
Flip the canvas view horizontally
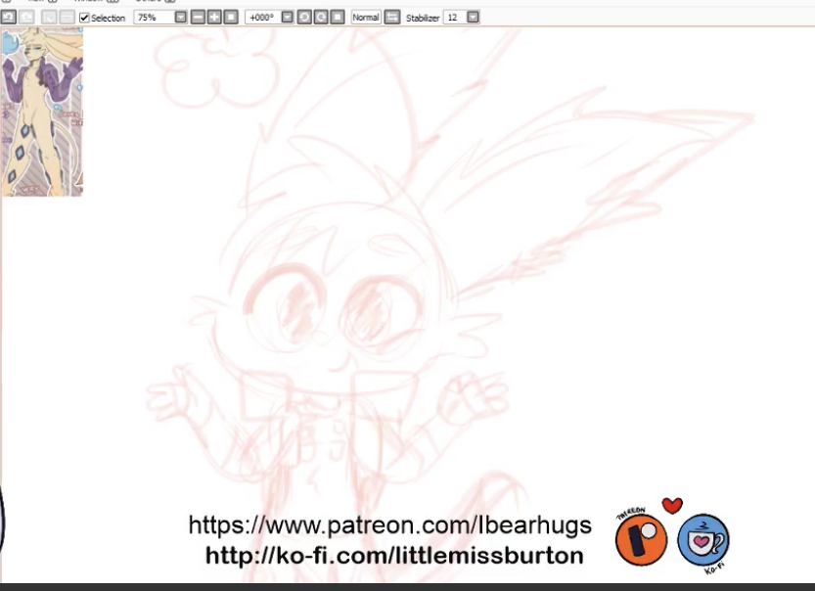pyautogui.click(x=392, y=18)
